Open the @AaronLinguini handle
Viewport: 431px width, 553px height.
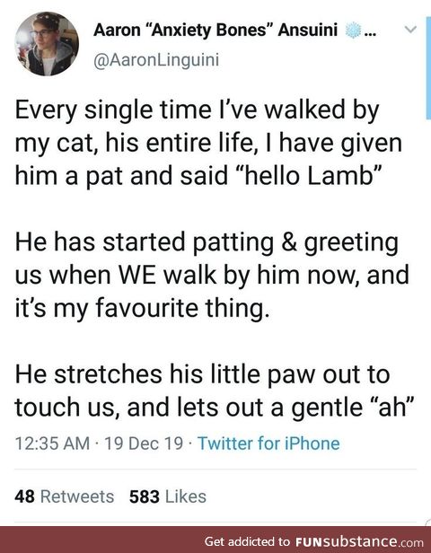pos(156,59)
